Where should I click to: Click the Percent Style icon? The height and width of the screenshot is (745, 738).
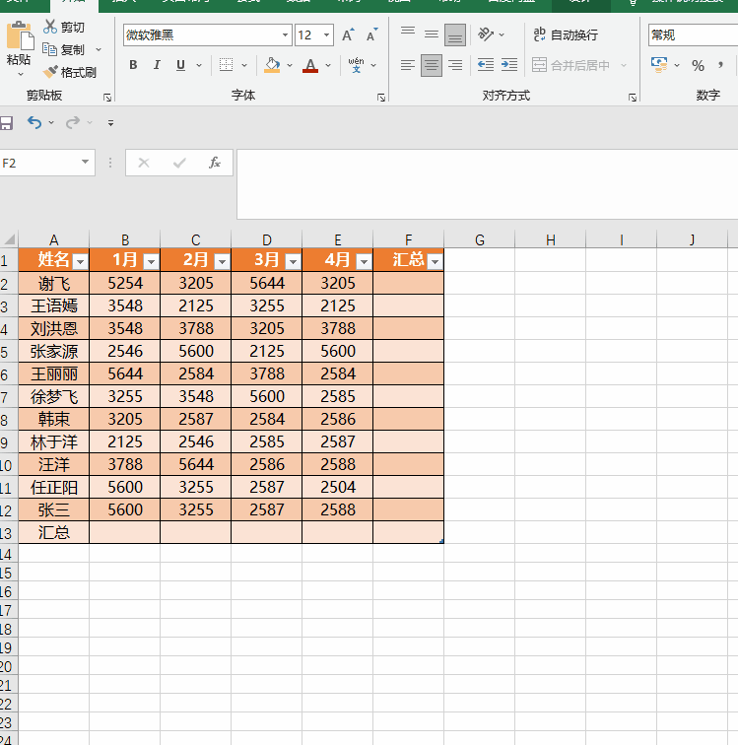pos(698,65)
